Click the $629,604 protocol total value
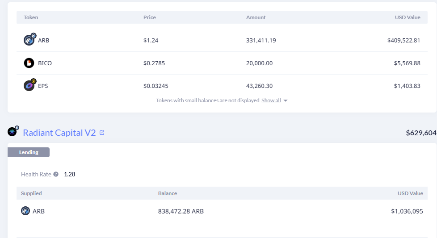This screenshot has width=437, height=238. coord(421,133)
